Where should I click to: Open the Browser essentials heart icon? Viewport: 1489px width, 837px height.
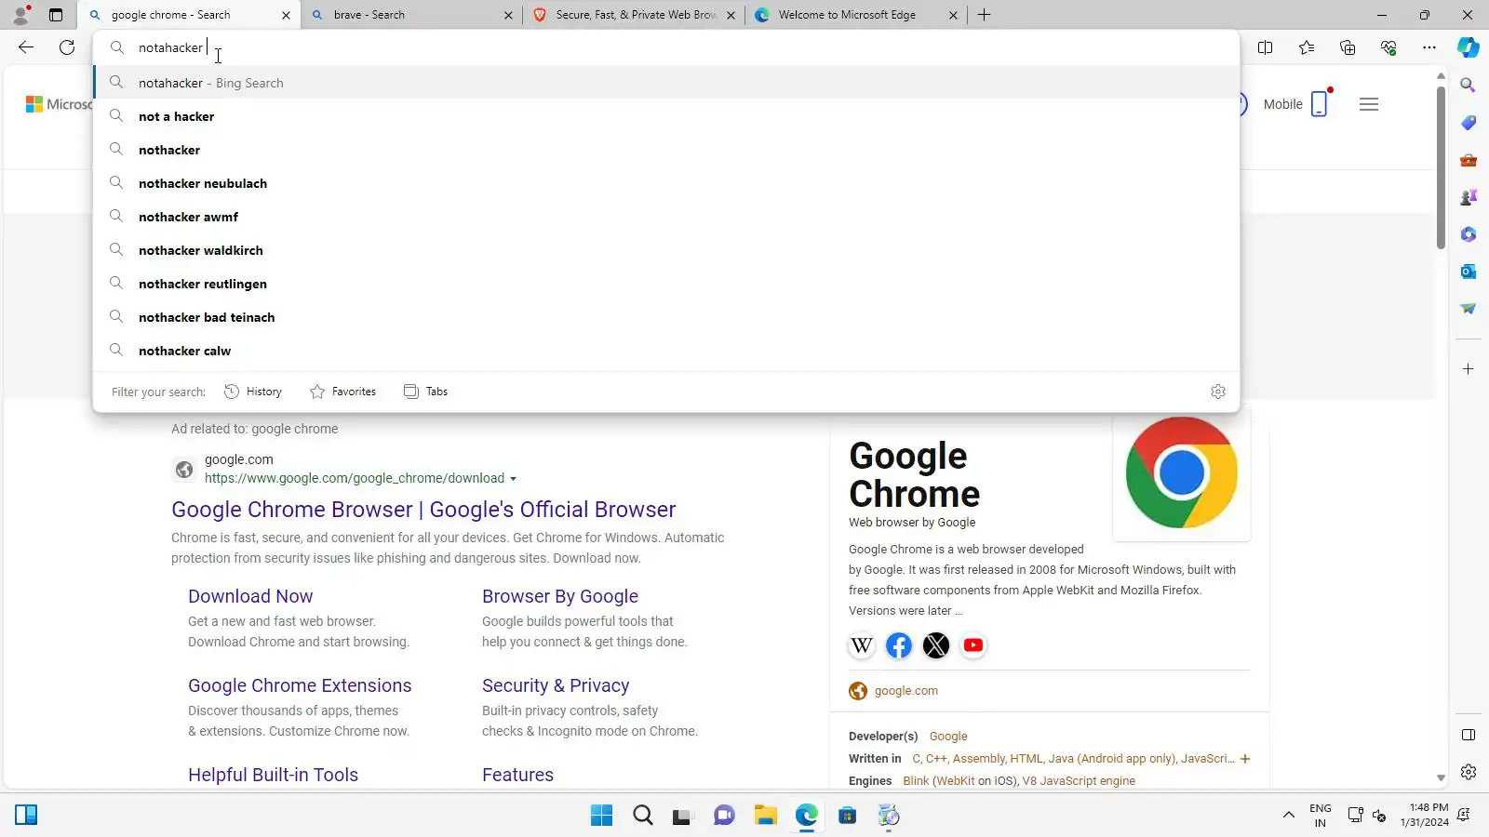[x=1388, y=47]
